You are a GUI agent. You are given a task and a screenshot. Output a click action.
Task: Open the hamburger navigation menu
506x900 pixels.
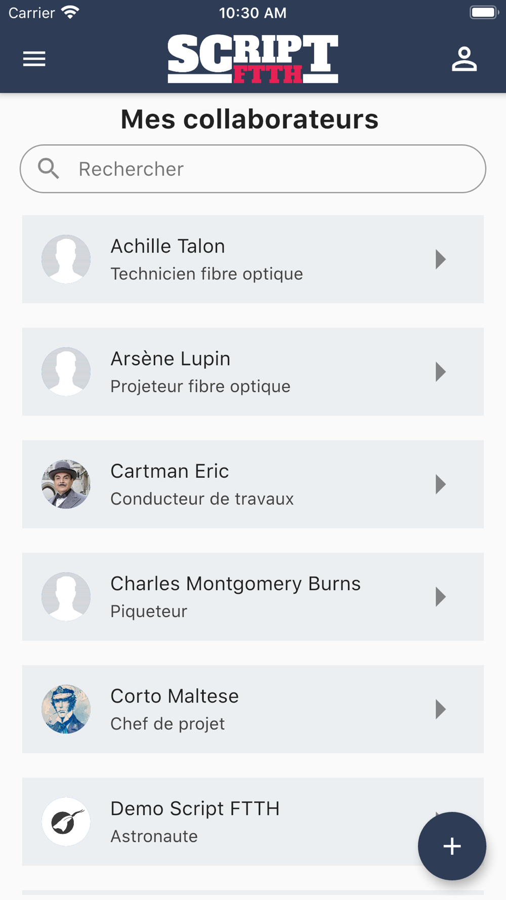coord(34,59)
